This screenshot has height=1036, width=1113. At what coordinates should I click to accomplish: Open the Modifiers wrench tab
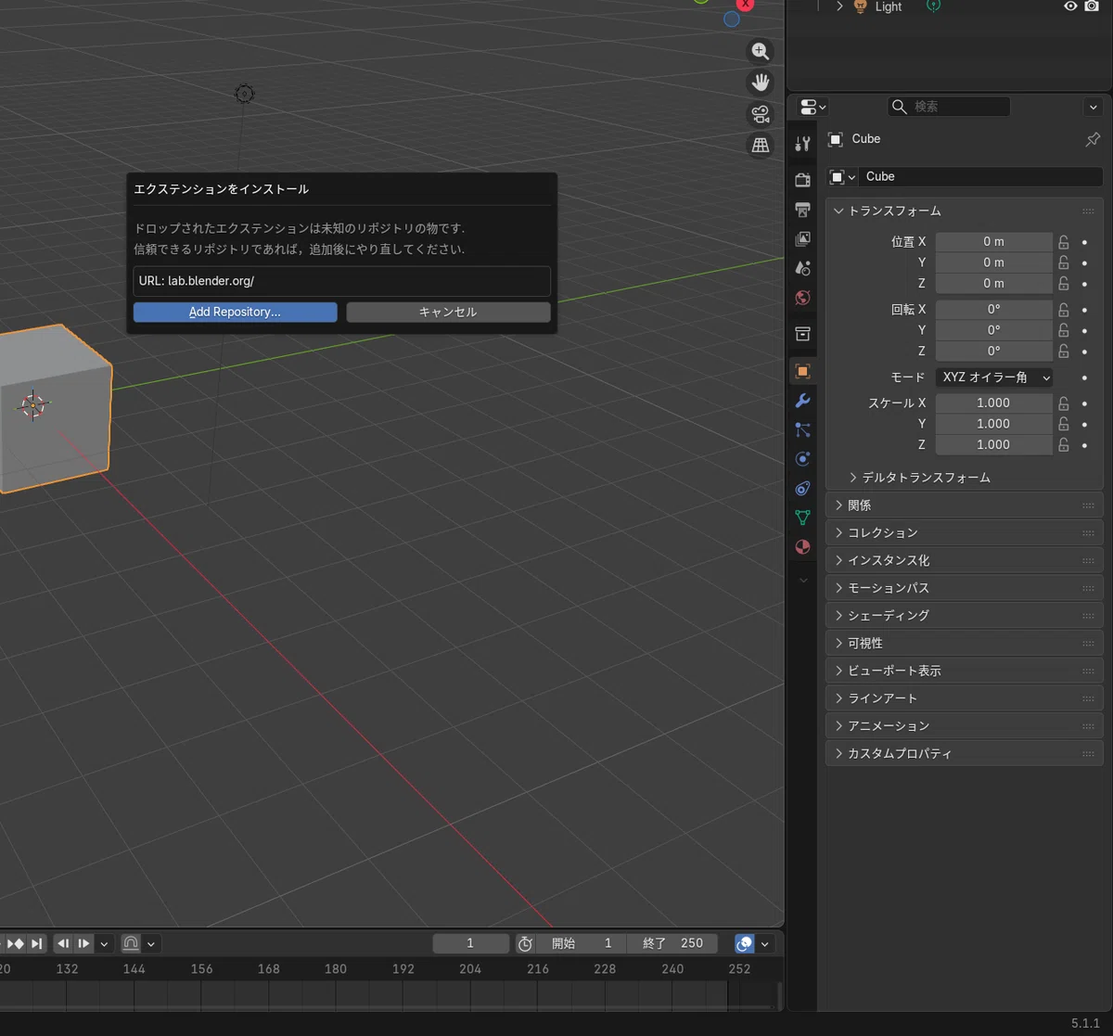pos(803,401)
